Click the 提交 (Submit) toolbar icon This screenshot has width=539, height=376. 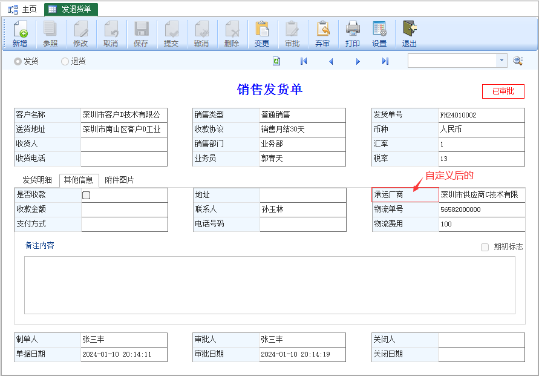point(171,29)
